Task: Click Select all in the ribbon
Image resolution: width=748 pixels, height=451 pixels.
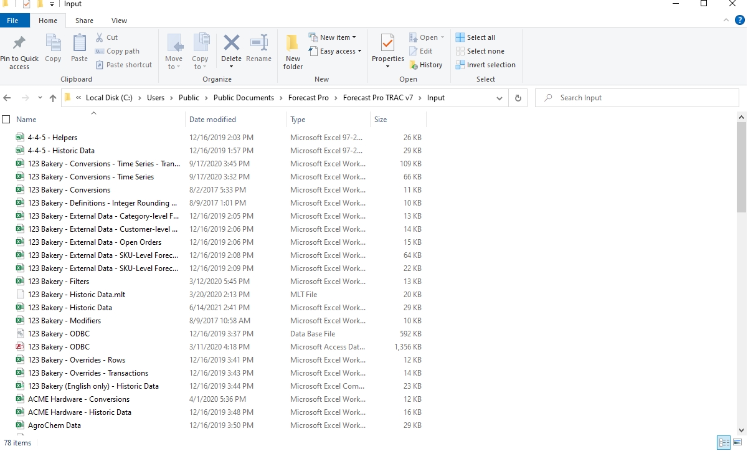Action: click(x=476, y=37)
